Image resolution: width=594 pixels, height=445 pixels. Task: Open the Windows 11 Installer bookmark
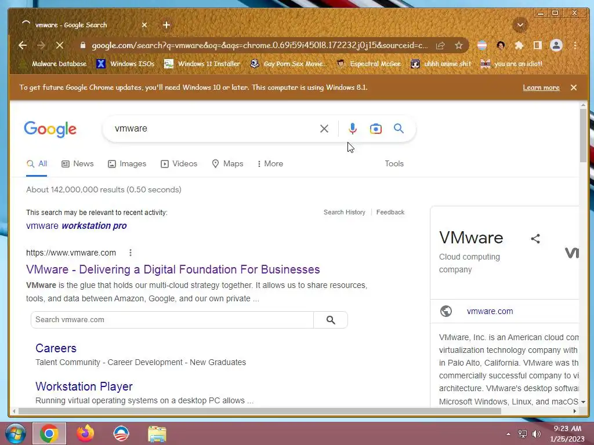click(x=202, y=64)
